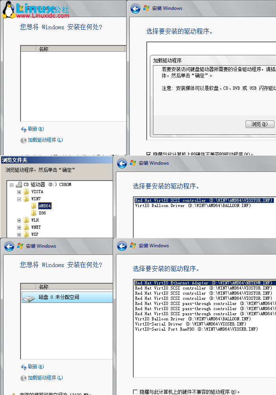The image size is (276, 395).
Task: Uncheck the ticked hide-incompatible-drivers box below 浏览 button
Action: tap(149, 153)
